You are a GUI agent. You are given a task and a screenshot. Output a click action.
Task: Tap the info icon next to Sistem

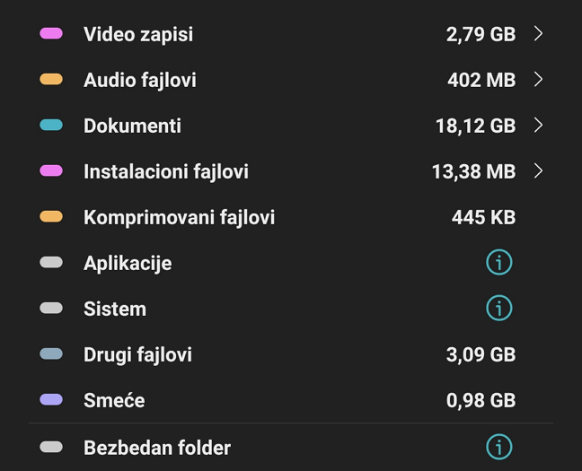tap(498, 309)
